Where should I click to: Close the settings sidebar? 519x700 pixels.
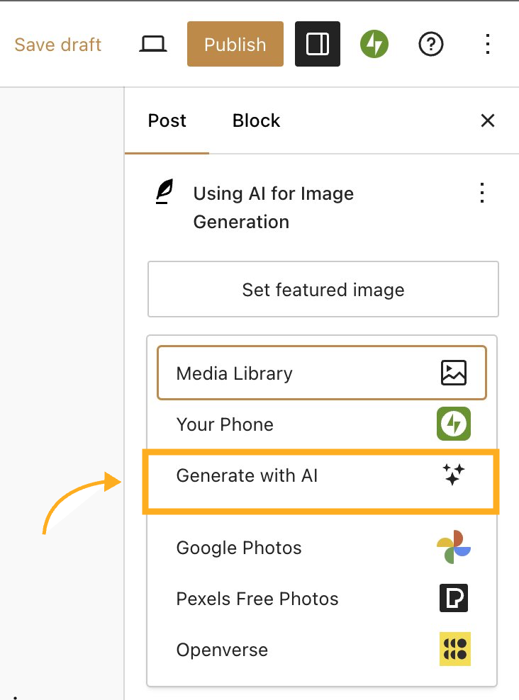[x=488, y=120]
